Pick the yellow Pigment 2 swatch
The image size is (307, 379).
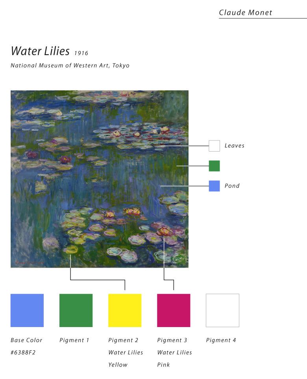tap(125, 310)
